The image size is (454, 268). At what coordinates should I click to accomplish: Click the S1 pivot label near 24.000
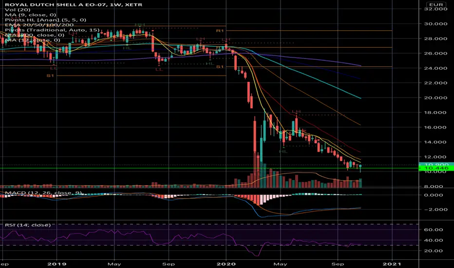pyautogui.click(x=220, y=67)
